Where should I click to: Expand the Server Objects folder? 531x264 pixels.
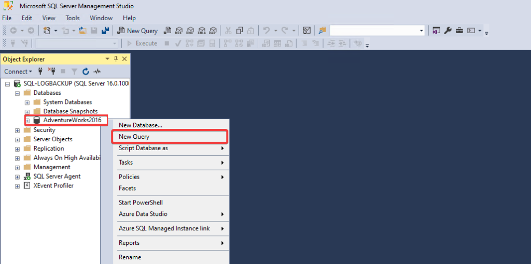pyautogui.click(x=17, y=139)
